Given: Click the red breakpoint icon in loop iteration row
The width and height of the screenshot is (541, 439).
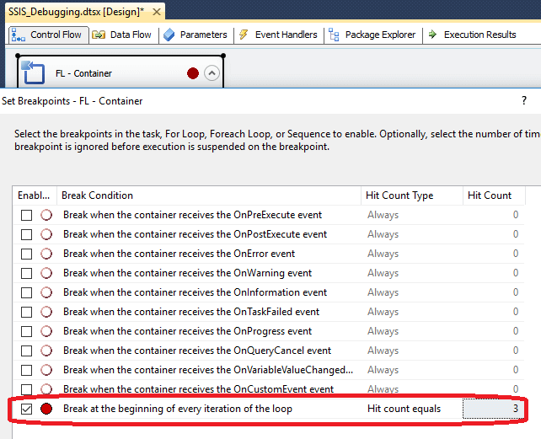Looking at the screenshot, I should click(46, 409).
